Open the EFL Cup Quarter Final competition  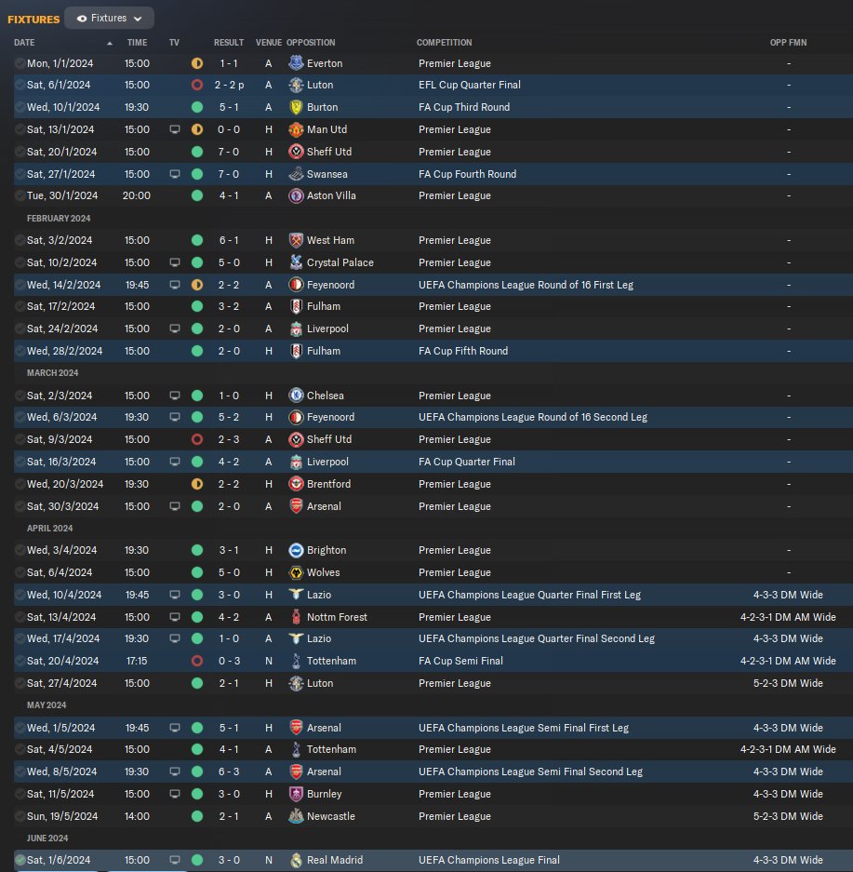pos(470,85)
